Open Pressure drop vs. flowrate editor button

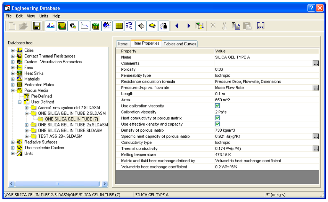pos(316,88)
